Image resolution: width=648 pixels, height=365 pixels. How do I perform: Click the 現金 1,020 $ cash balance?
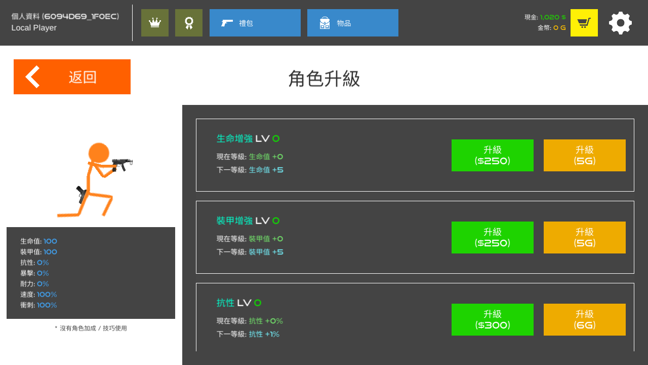[545, 17]
